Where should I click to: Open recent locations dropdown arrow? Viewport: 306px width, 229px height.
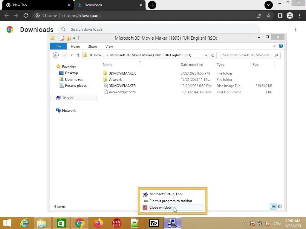(x=72, y=55)
